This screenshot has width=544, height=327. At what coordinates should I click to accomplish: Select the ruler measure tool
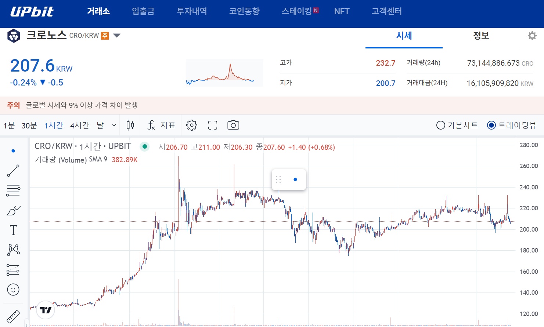click(13, 316)
